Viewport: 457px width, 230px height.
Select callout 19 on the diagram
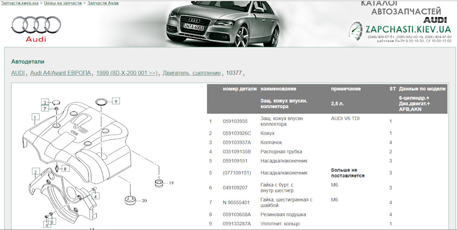171,183
